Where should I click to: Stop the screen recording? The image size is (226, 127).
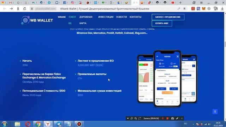coord(167,119)
